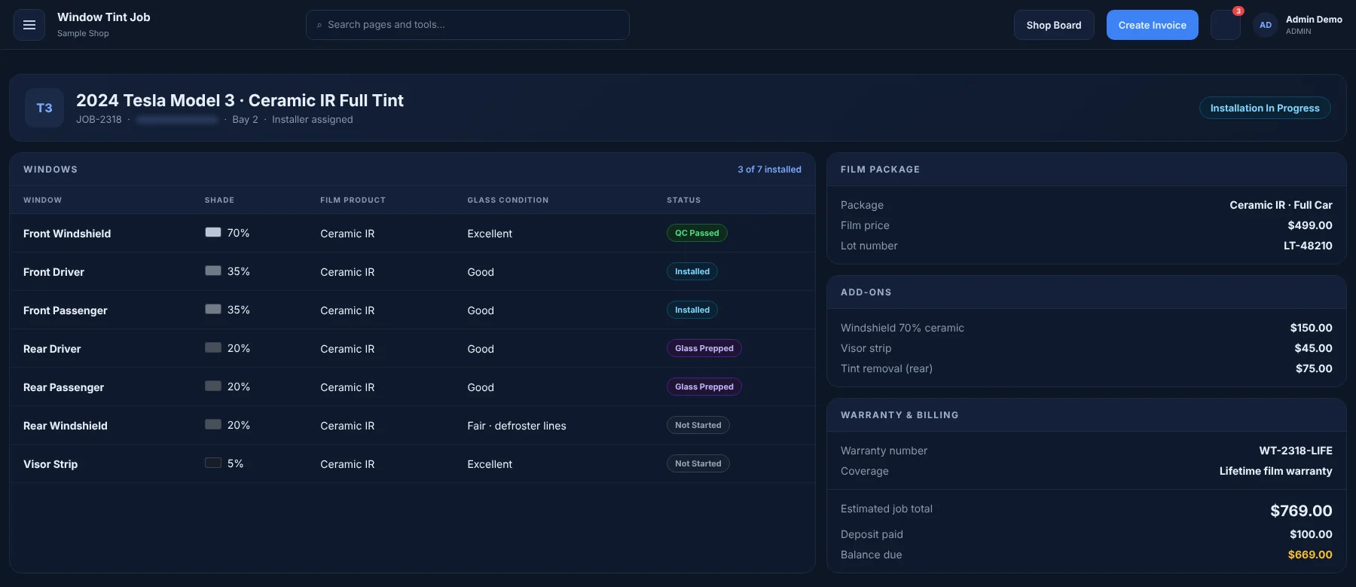Click warranty number WT-2318-LIFE
The image size is (1356, 587).
(x=1296, y=451)
